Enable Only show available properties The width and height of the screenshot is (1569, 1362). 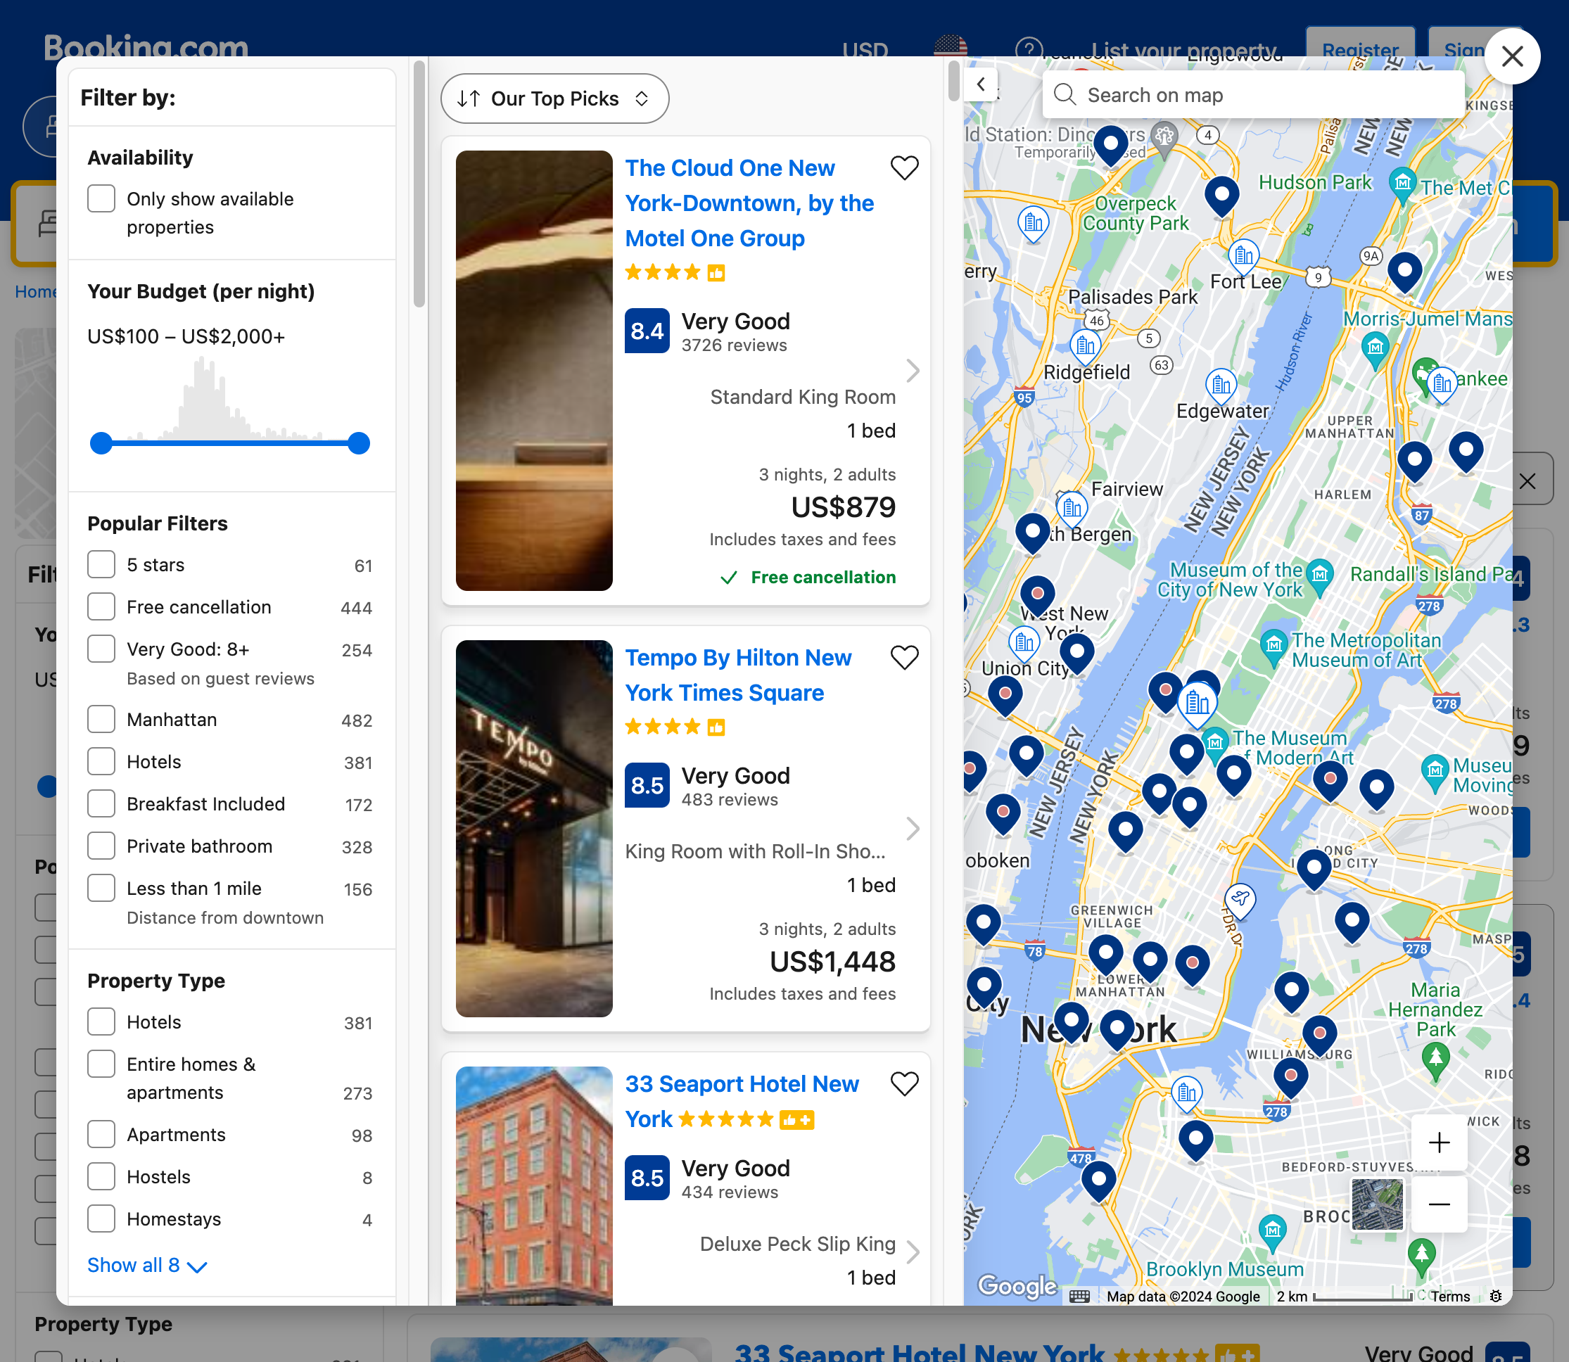[101, 198]
